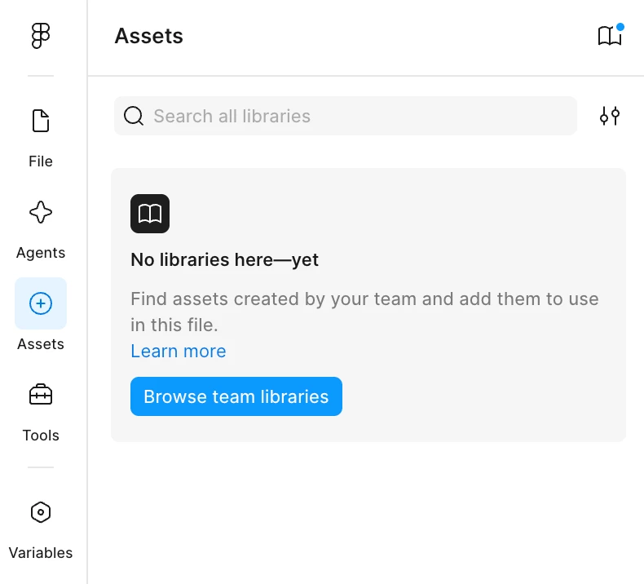Viewport: 644px width, 584px height.
Task: Click the Browse team libraries button
Action: click(236, 396)
